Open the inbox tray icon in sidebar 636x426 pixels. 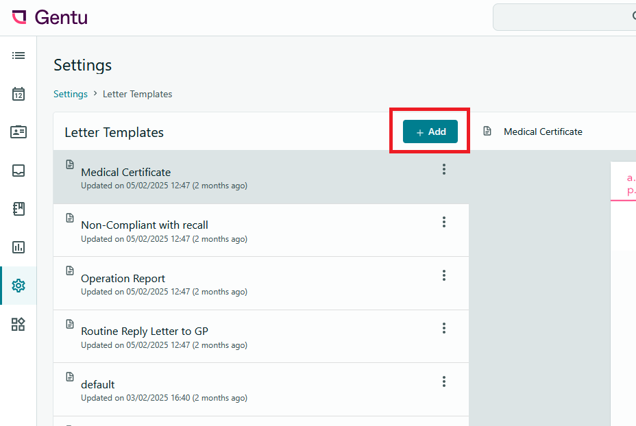19,171
